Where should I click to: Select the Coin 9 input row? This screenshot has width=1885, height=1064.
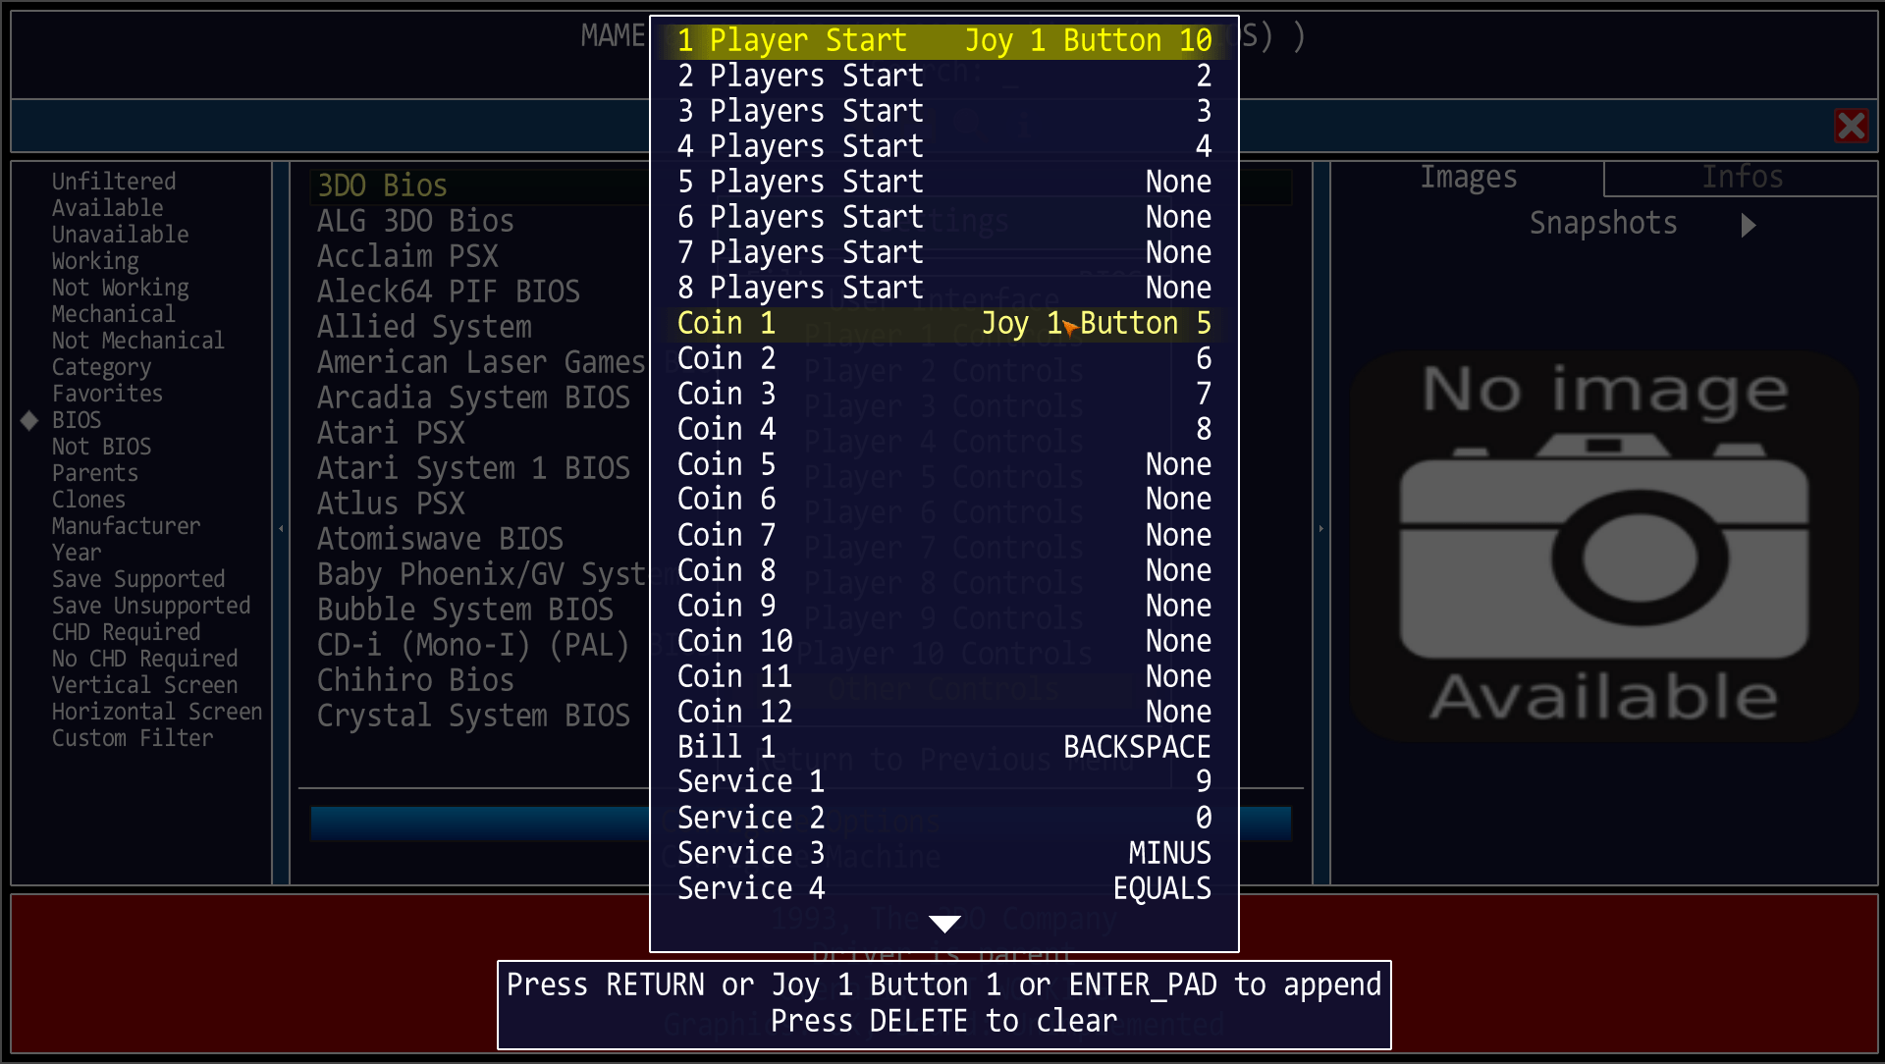click(x=944, y=606)
